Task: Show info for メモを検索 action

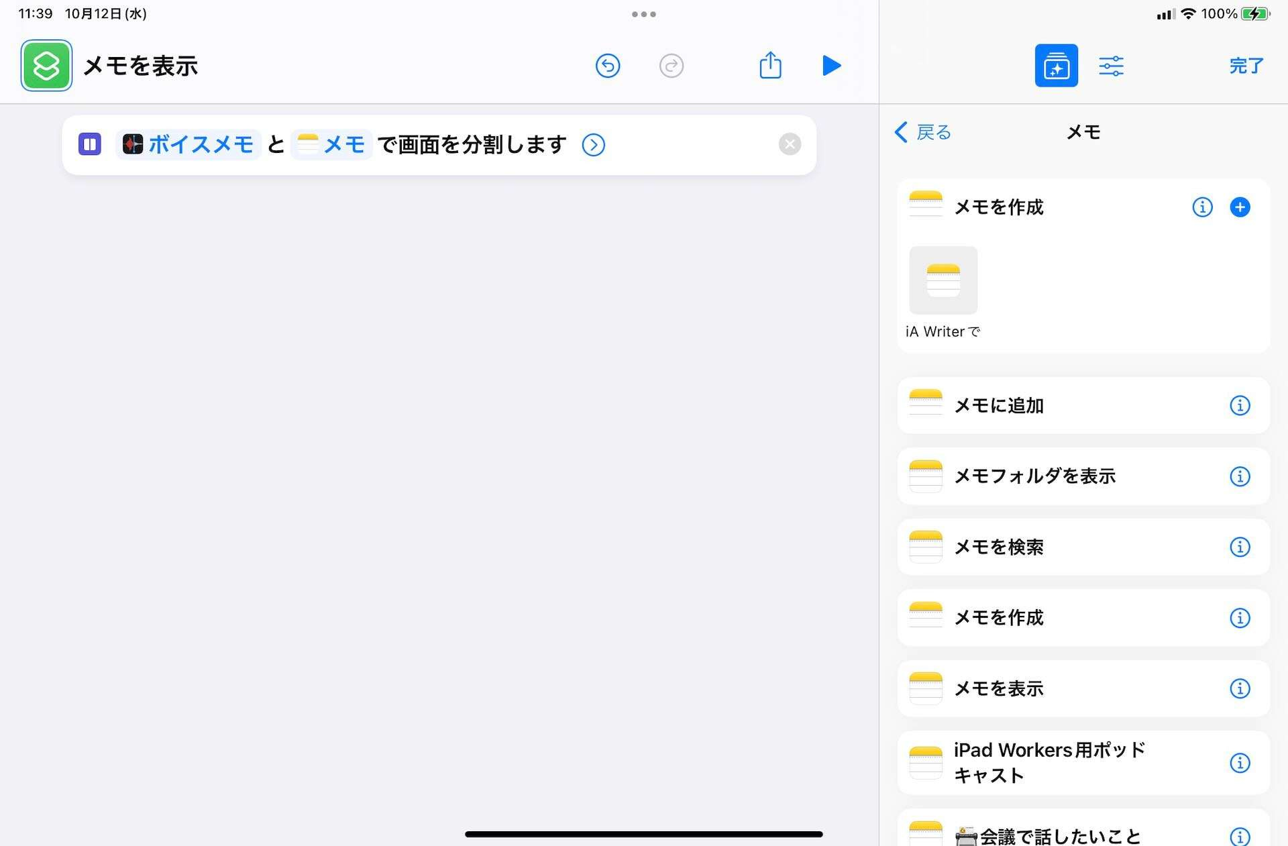Action: [1239, 547]
